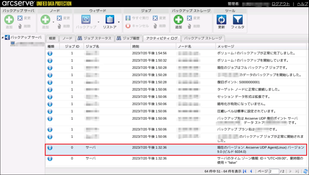Switch to the 概要 tab
309x175 pixels.
52,38
